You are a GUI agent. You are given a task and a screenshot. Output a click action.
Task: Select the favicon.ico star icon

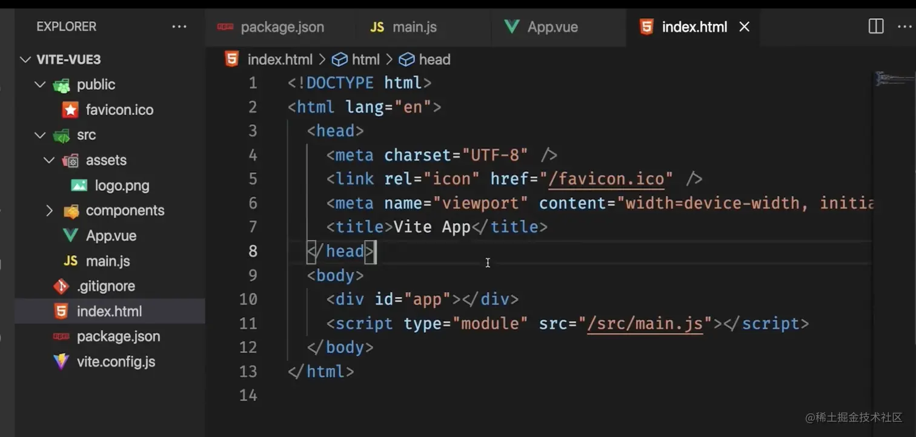tap(70, 110)
